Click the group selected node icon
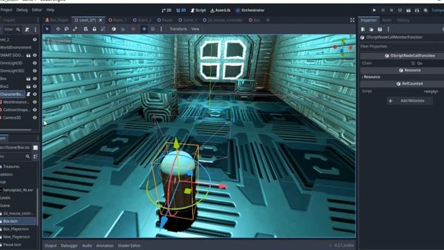This screenshot has width=444, height=250. (103, 29)
